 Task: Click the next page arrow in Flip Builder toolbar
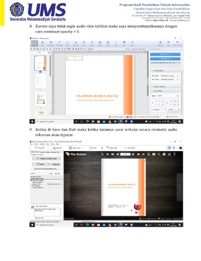pyautogui.click(x=133, y=154)
